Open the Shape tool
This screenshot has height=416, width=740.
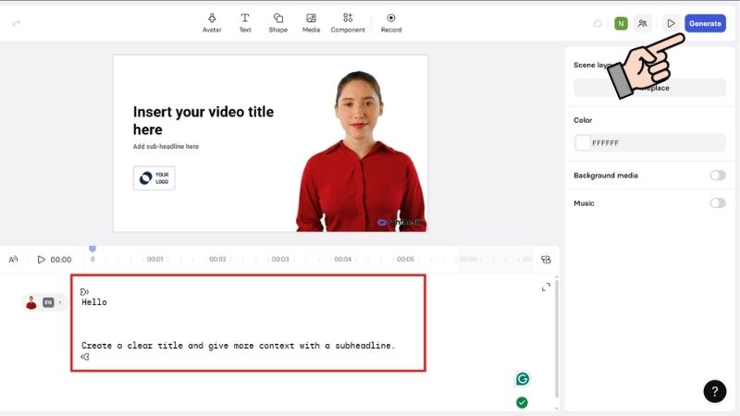point(278,23)
